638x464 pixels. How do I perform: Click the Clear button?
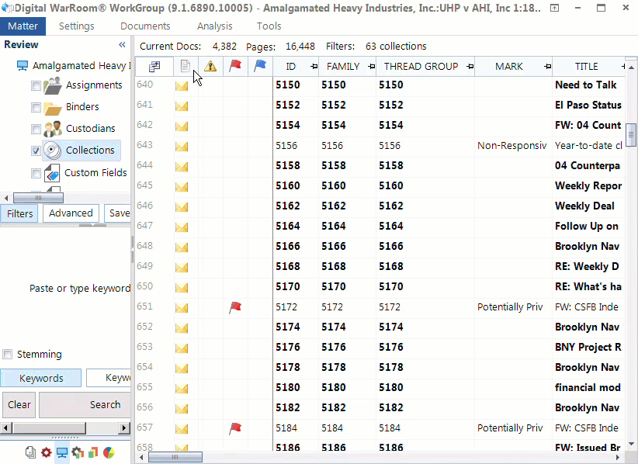[x=19, y=404]
